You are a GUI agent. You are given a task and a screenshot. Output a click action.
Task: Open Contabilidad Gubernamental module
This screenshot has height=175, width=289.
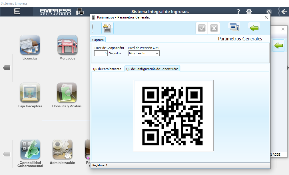click(x=30, y=149)
